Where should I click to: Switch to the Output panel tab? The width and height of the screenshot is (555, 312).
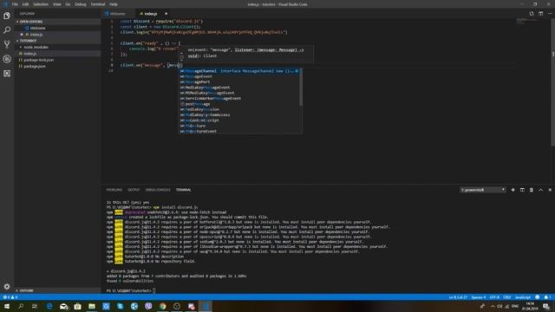tap(134, 190)
